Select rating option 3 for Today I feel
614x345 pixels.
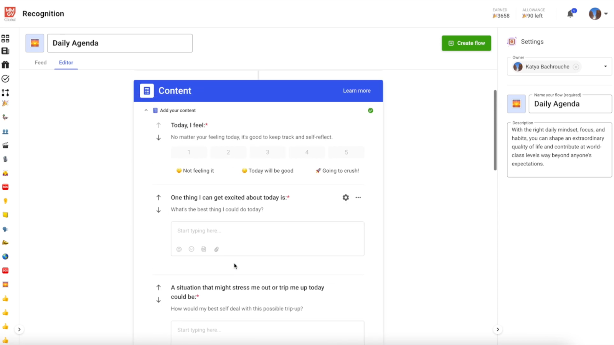coord(267,152)
